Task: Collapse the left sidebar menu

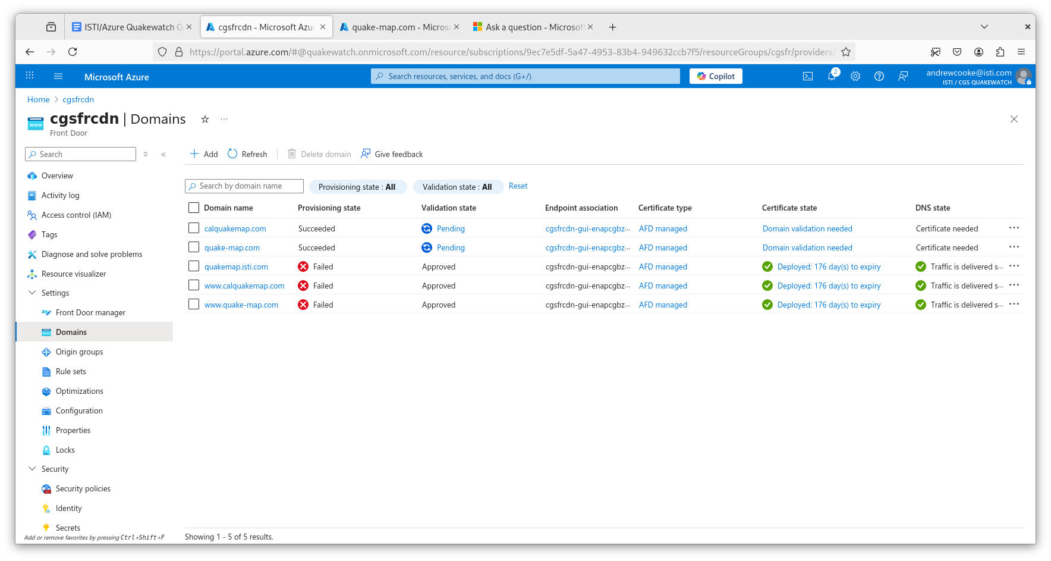Action: pyautogui.click(x=163, y=154)
